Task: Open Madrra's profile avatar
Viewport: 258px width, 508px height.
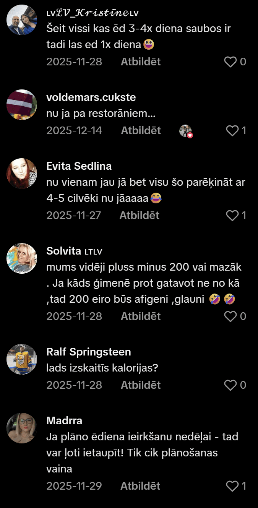Action: [x=22, y=428]
